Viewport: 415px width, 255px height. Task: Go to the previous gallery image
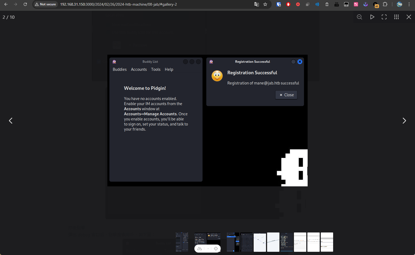pos(11,121)
